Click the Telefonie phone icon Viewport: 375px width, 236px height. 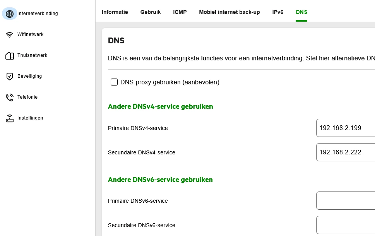(10, 97)
